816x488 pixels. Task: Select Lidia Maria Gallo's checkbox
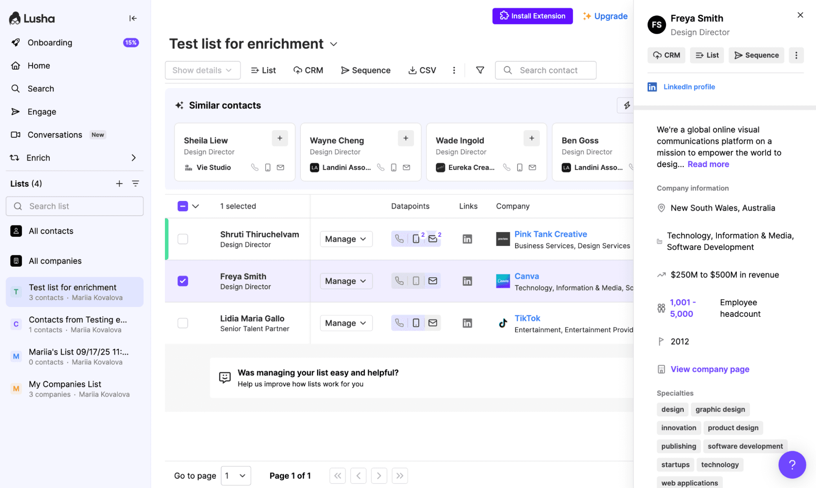(x=183, y=323)
